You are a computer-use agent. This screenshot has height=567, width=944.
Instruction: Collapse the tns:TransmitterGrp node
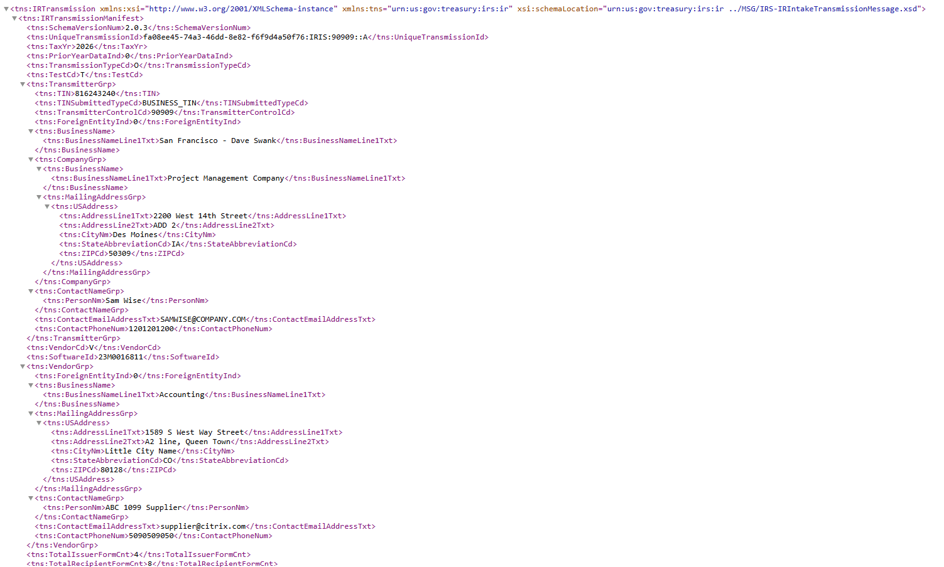click(23, 84)
